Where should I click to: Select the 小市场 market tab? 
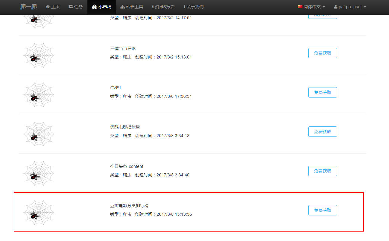tap(101, 7)
